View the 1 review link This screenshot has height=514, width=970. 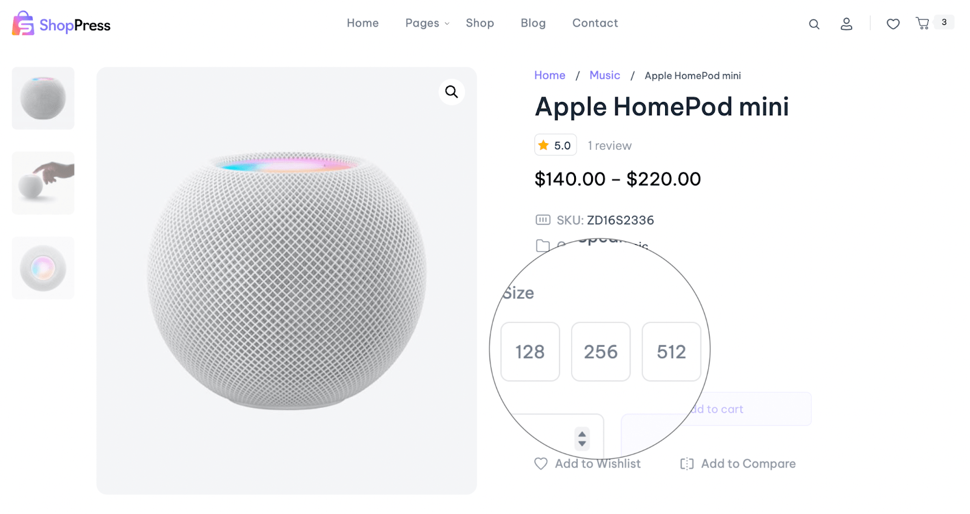[609, 145]
